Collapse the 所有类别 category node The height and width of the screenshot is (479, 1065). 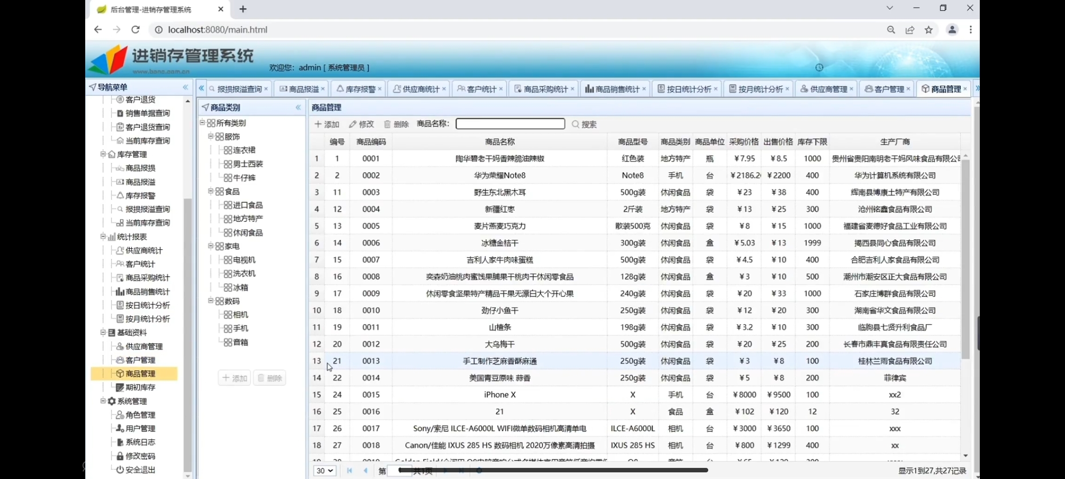click(x=202, y=122)
